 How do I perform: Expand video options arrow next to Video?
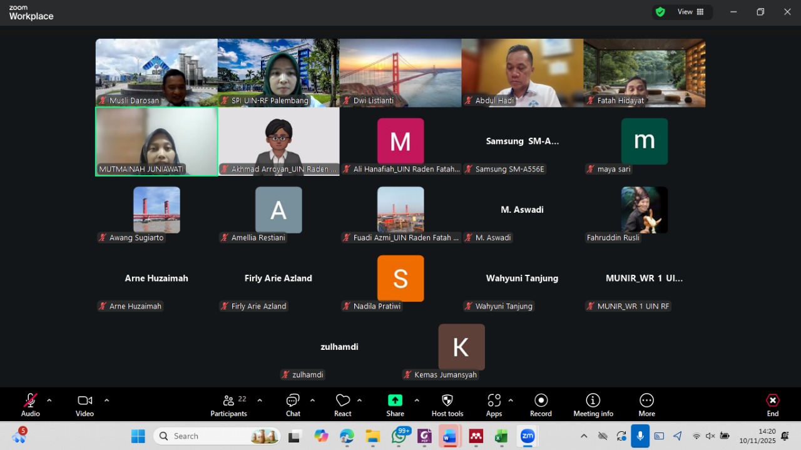(x=106, y=400)
